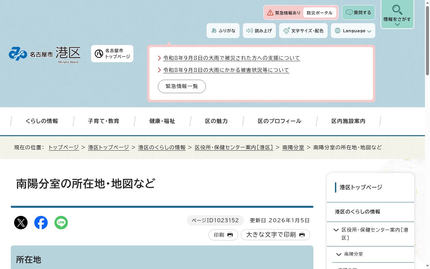Open the 健康・福祉 menu
The width and height of the screenshot is (430, 269).
(x=162, y=121)
